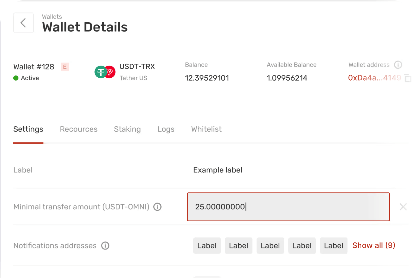Click the green Tether coin icon
417x278 pixels.
[100, 72]
